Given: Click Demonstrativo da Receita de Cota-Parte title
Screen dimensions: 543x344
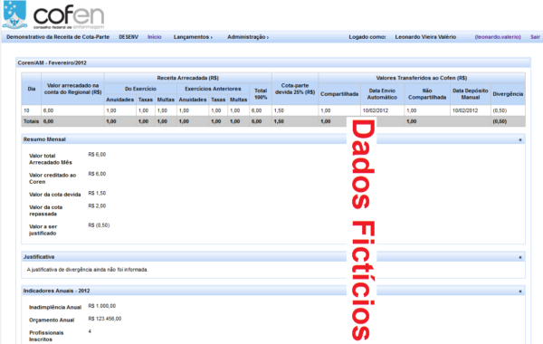Looking at the screenshot, I should point(58,37).
